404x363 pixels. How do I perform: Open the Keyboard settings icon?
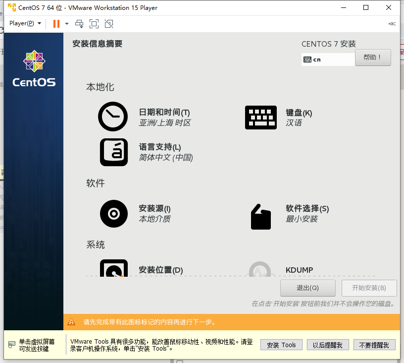[x=261, y=118]
